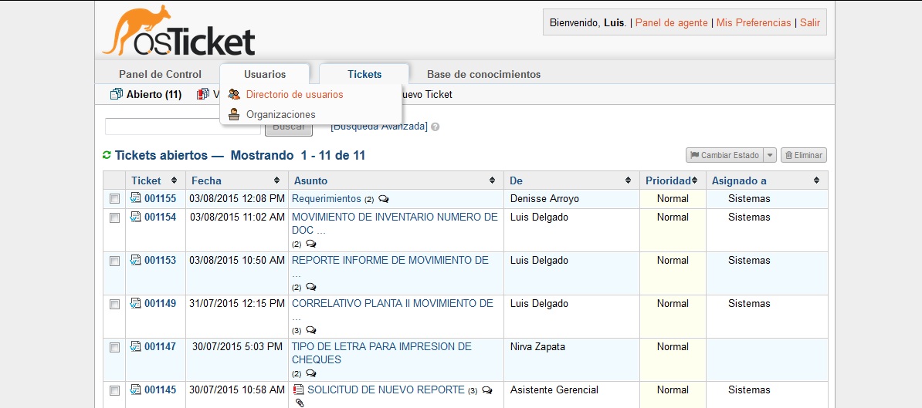This screenshot has width=922, height=408.
Task: Open the Usuarios tab
Action: tap(265, 75)
